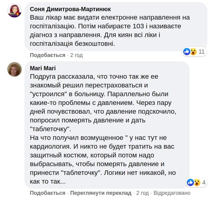Show edit history via Відредаговано
Viewport: 217px width, 199px height.
click(172, 193)
